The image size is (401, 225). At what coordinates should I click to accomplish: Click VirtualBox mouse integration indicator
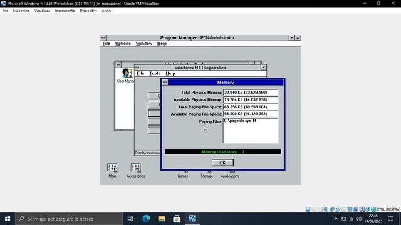point(368,209)
